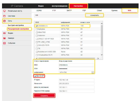
Task: Click scroll left arrow of network list
Action: click(37, 58)
